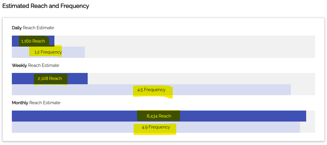Click the unfilled gray end of weekly frequency
The height and width of the screenshot is (145, 327).
pyautogui.click(x=303, y=90)
